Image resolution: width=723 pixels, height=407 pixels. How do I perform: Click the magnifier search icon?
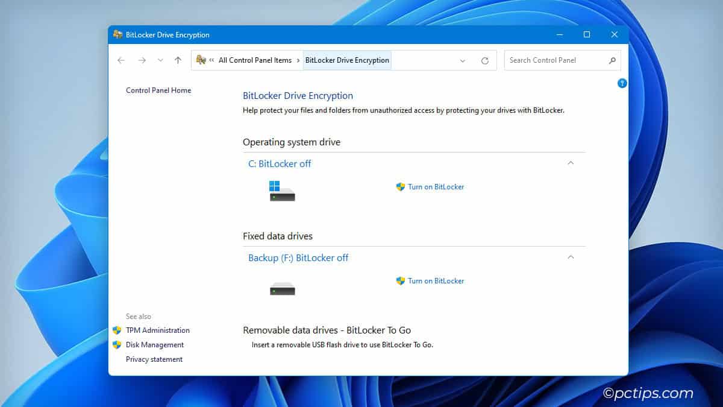pyautogui.click(x=612, y=60)
